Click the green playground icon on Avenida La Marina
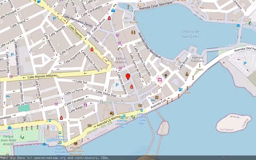 click(x=133, y=117)
